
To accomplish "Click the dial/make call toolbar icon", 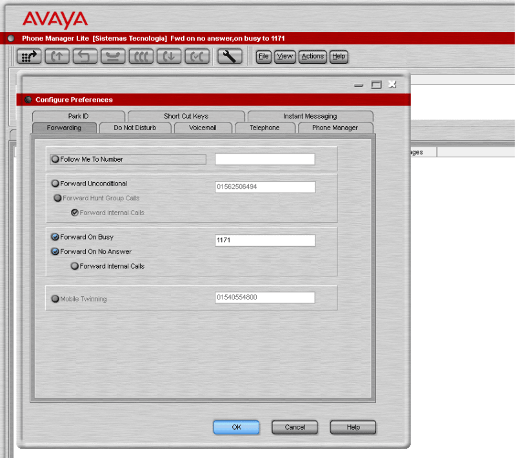I will (29, 56).
